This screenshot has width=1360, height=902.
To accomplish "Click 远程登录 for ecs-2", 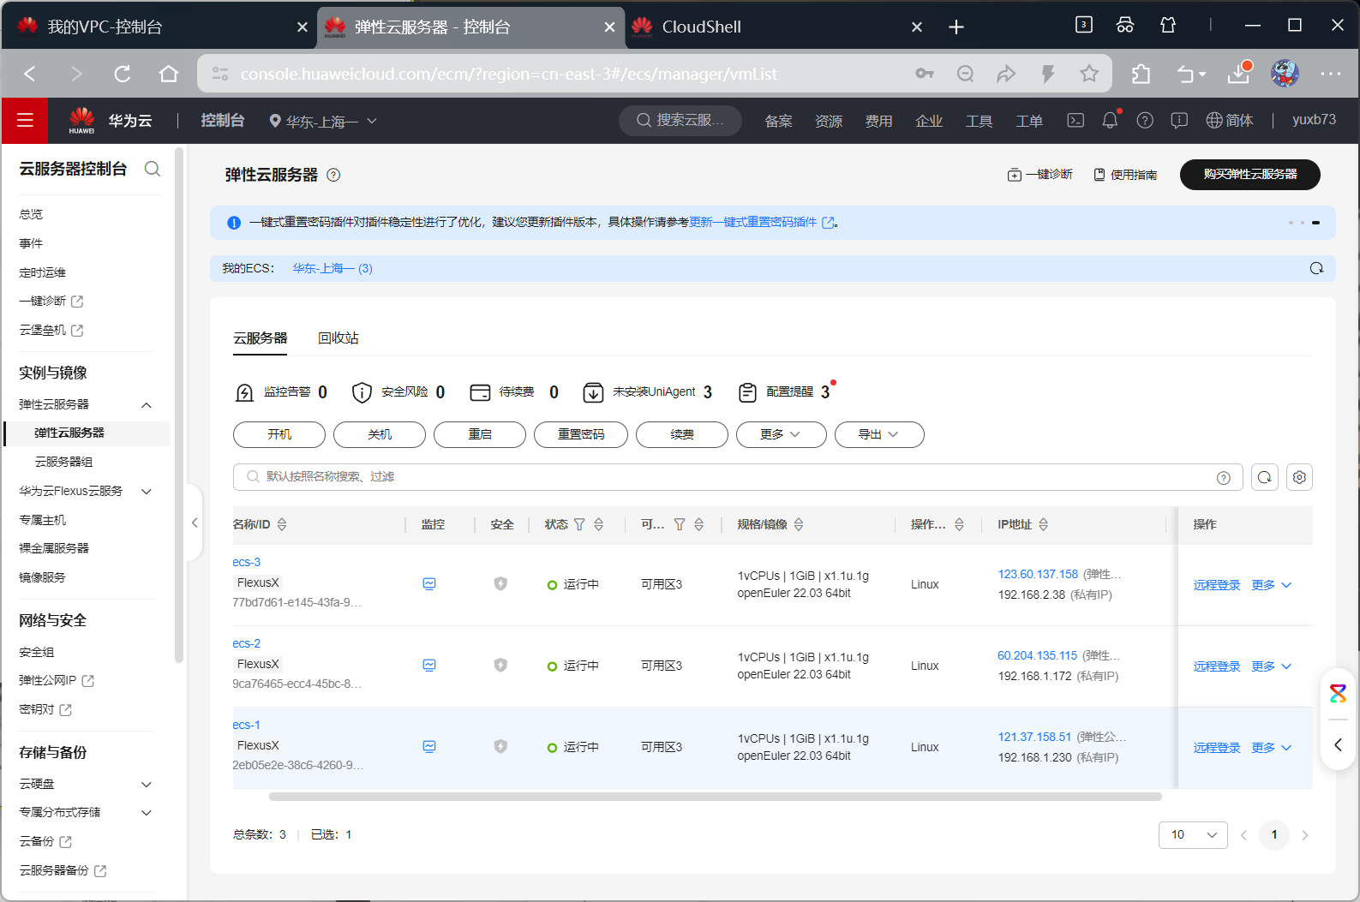I will pos(1217,666).
